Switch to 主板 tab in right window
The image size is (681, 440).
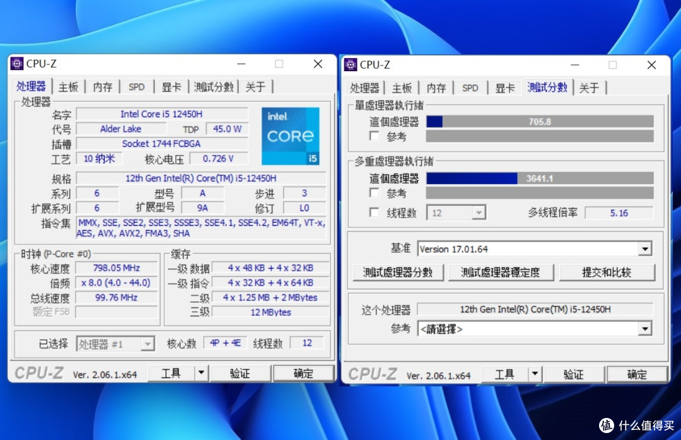pos(402,88)
